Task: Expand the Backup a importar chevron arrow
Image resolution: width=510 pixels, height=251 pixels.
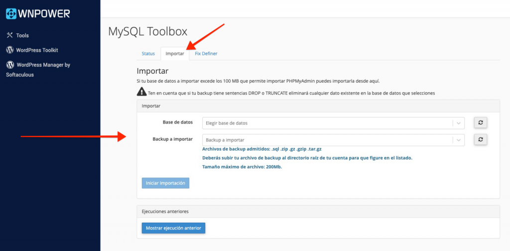Action: coord(459,140)
